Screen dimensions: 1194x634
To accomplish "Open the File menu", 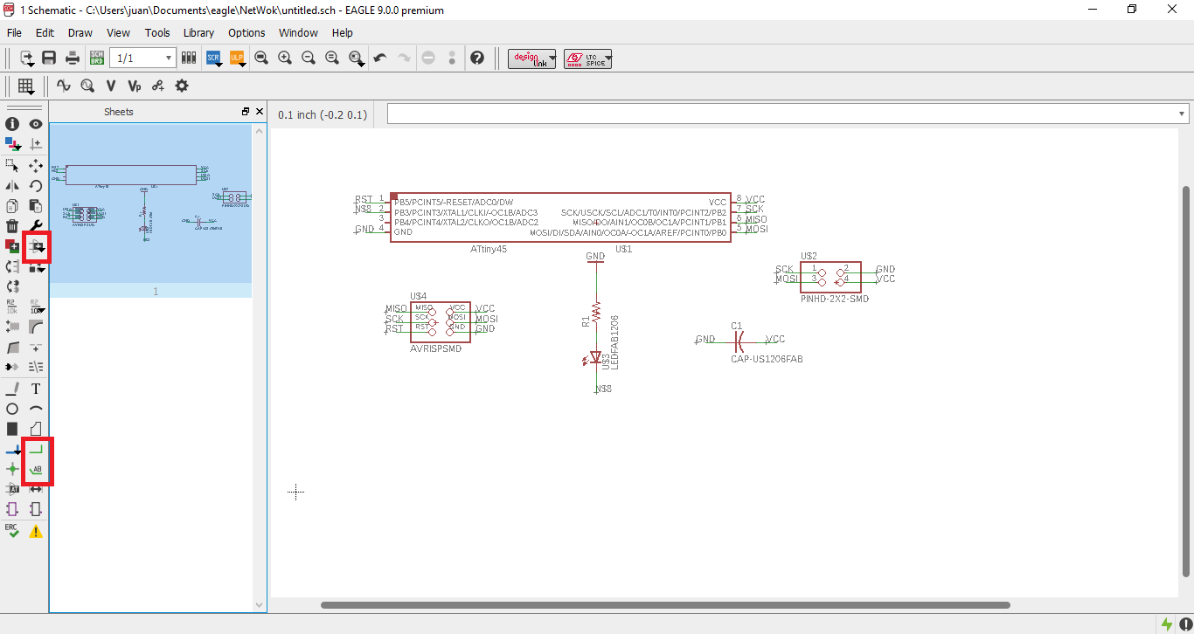I will (14, 32).
